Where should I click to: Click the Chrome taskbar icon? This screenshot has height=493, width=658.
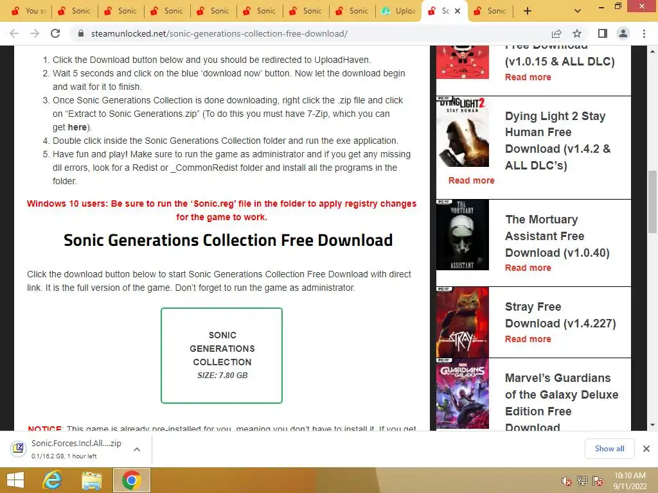pos(131,480)
